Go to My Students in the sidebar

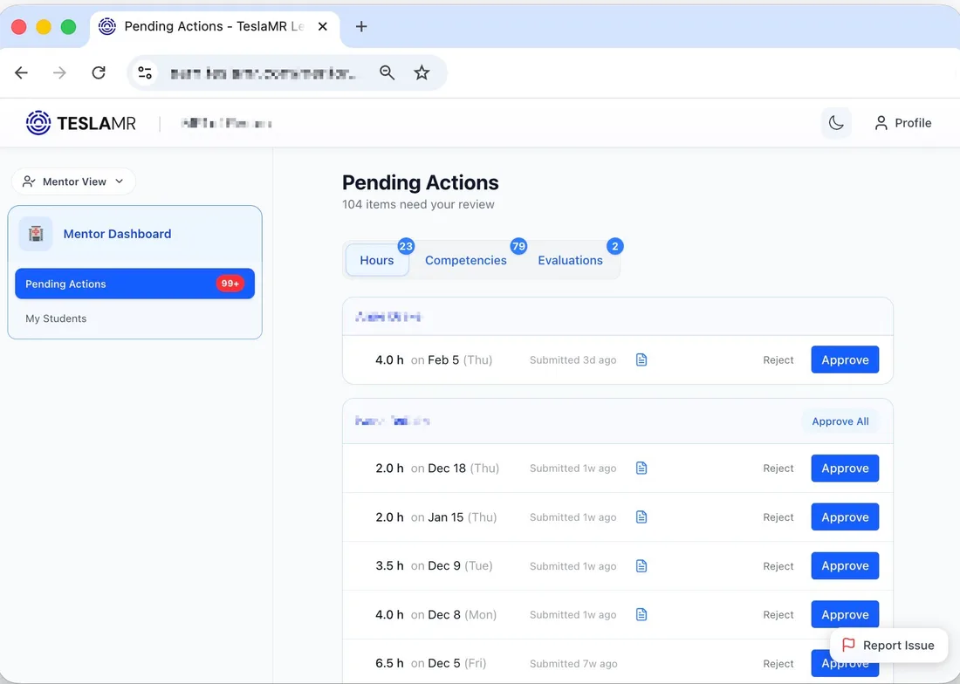pos(56,318)
